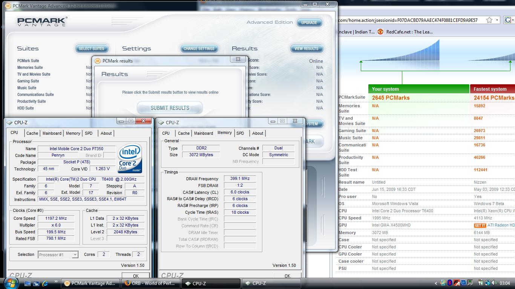Click the SELECT SUITES button
This screenshot has height=289, width=515.
pyautogui.click(x=92, y=49)
